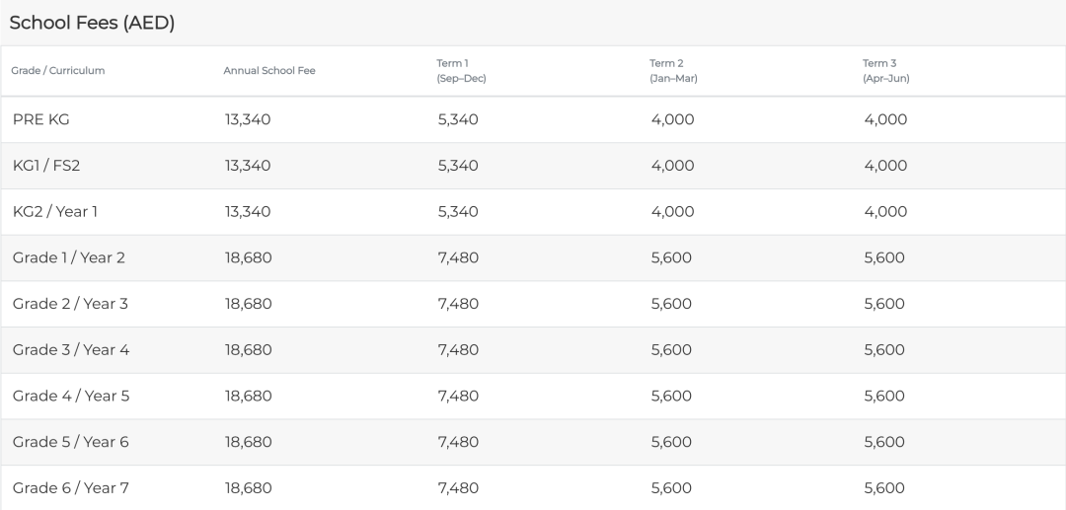The image size is (1066, 510).
Task: Click the PRE KG row label
Action: [x=40, y=119]
